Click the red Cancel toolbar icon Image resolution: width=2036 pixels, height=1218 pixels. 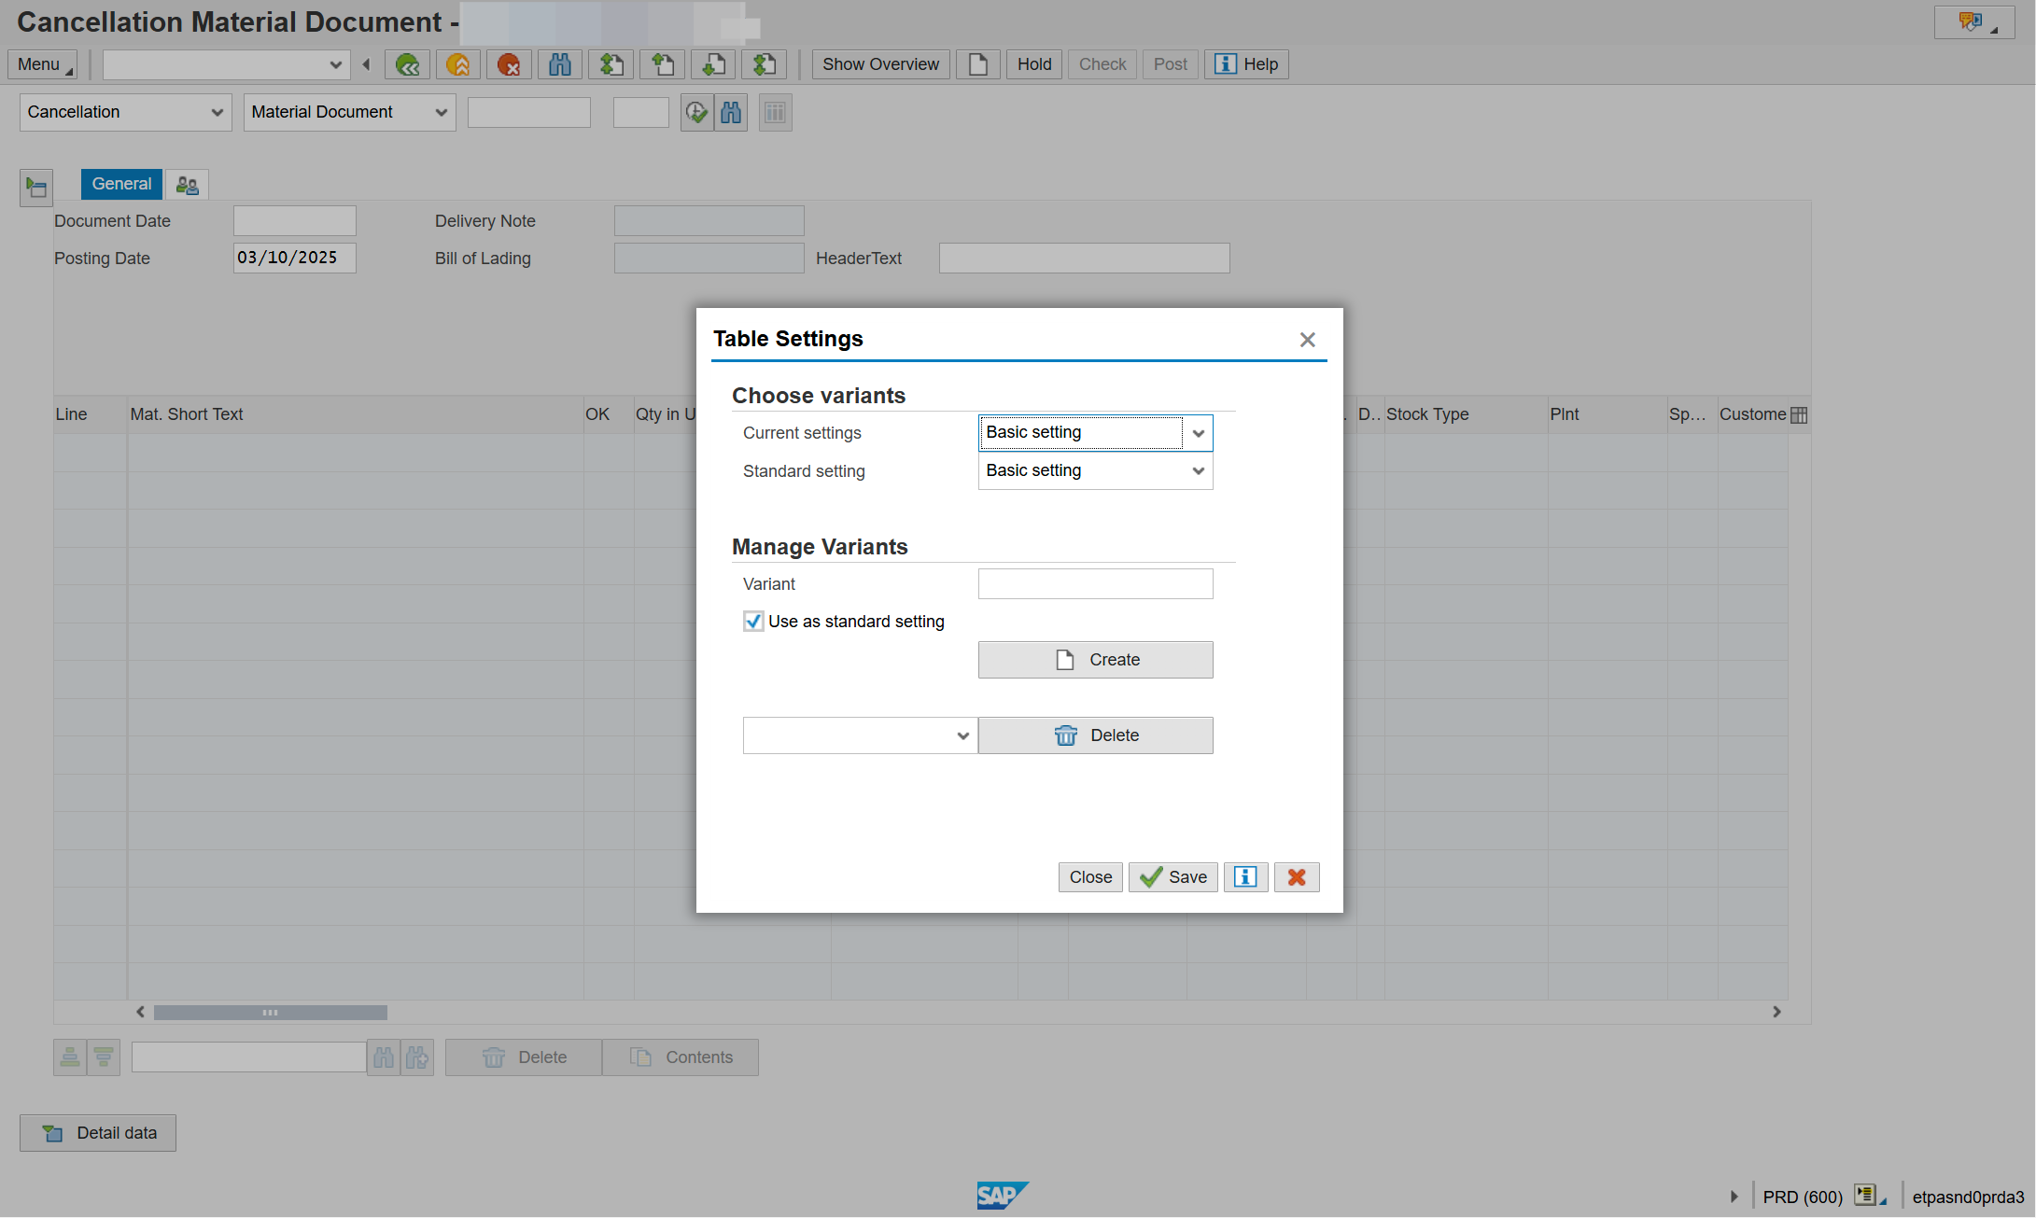tap(509, 64)
